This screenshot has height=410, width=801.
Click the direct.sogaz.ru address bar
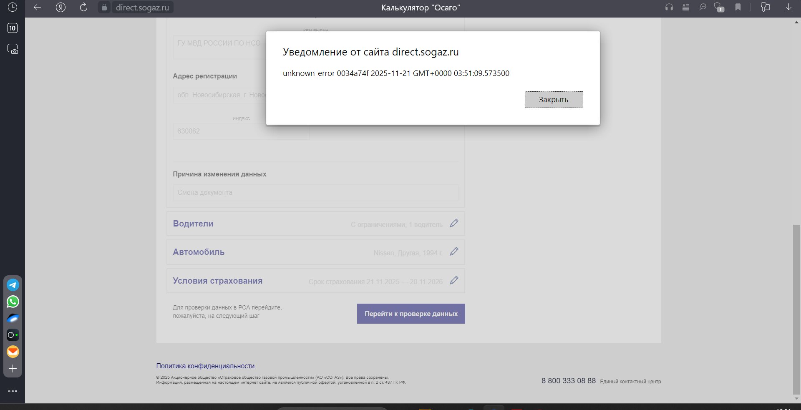pos(142,8)
